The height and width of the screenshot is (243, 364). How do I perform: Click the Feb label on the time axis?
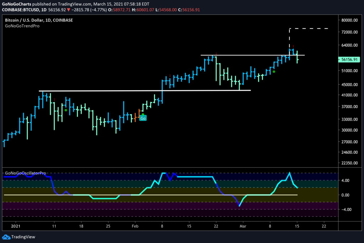135,226
